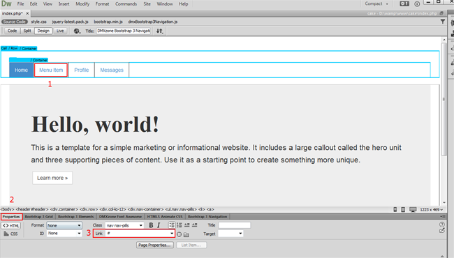
Task: Toggle ordered list icon
Action: (x=180, y=225)
